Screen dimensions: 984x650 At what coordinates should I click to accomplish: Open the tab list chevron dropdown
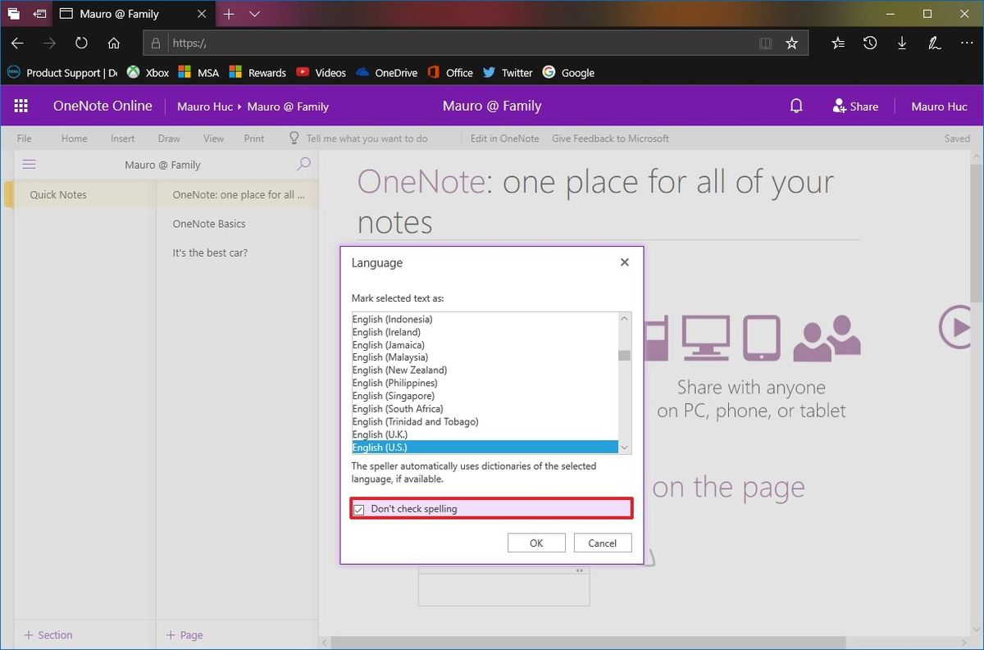(x=254, y=14)
